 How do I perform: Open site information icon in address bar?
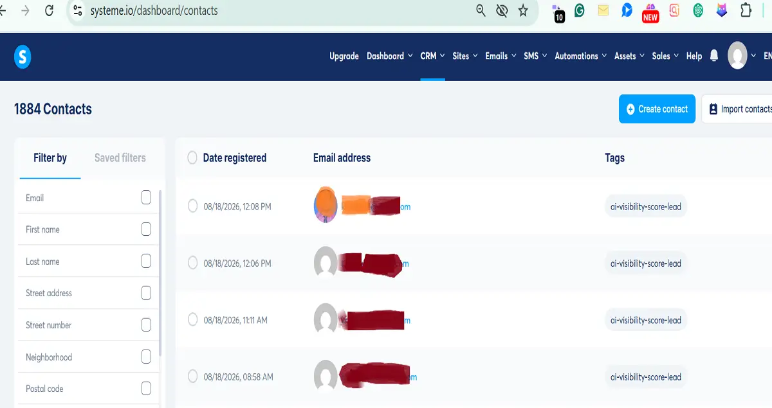[78, 11]
